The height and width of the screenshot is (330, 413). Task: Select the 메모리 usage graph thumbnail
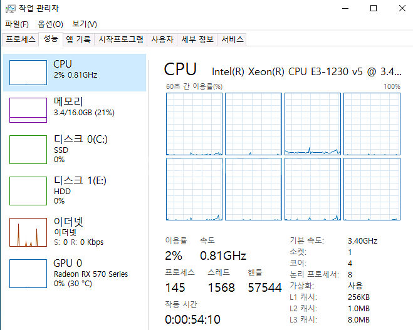coord(28,110)
